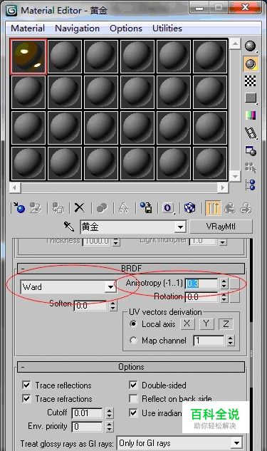Click the Sample UV Tiling icon

pos(251,98)
